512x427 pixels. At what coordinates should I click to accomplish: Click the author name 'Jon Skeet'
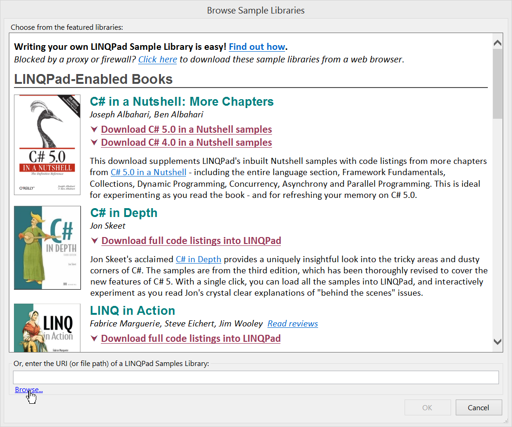(x=107, y=226)
